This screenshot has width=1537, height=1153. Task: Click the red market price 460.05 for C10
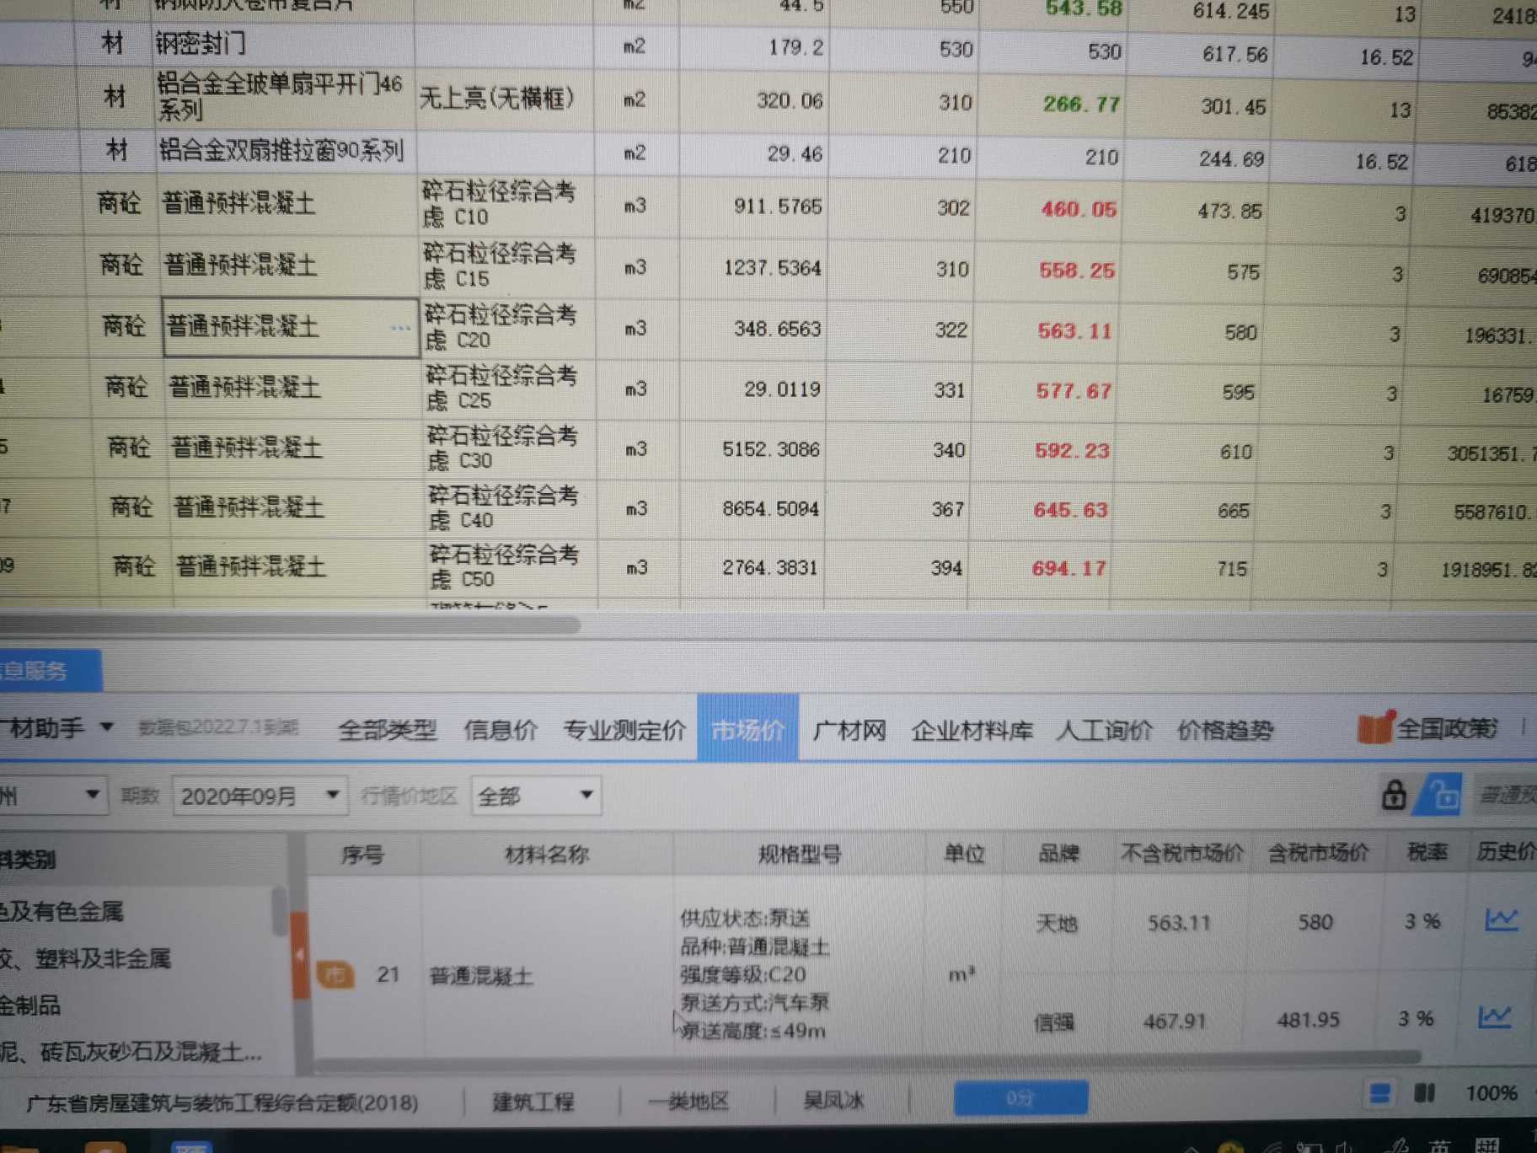tap(1079, 208)
